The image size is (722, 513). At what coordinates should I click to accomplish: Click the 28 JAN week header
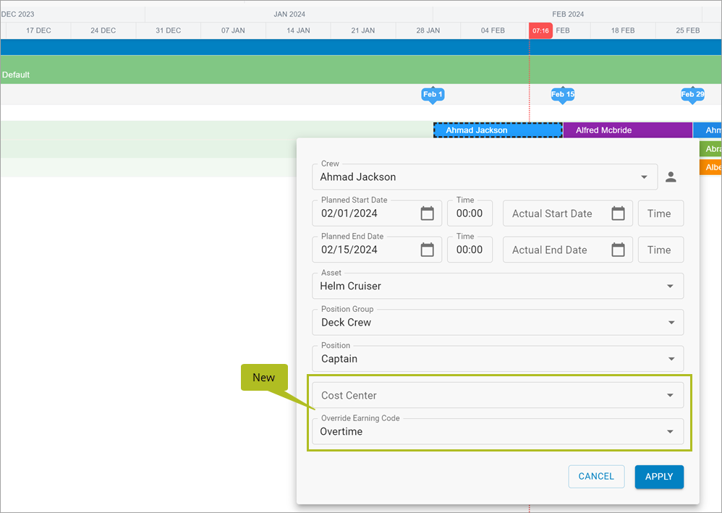428,31
